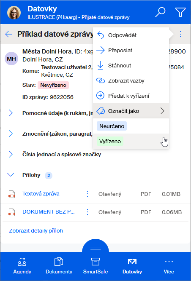This screenshot has height=281, width=191.
Task: Expand Pomocné údaje section
Action: [x=11, y=113]
